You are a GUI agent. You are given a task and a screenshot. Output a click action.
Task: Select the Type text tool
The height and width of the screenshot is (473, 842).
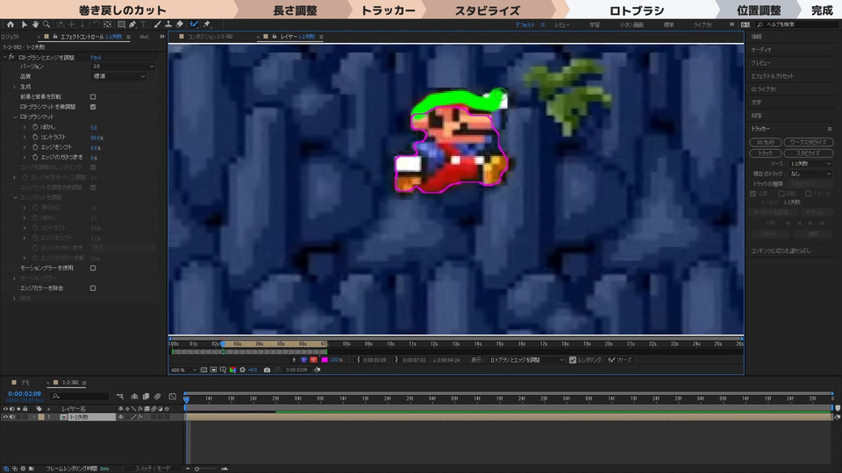[x=143, y=25]
